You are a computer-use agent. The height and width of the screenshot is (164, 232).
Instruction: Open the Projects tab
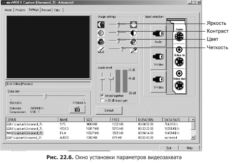20,10
